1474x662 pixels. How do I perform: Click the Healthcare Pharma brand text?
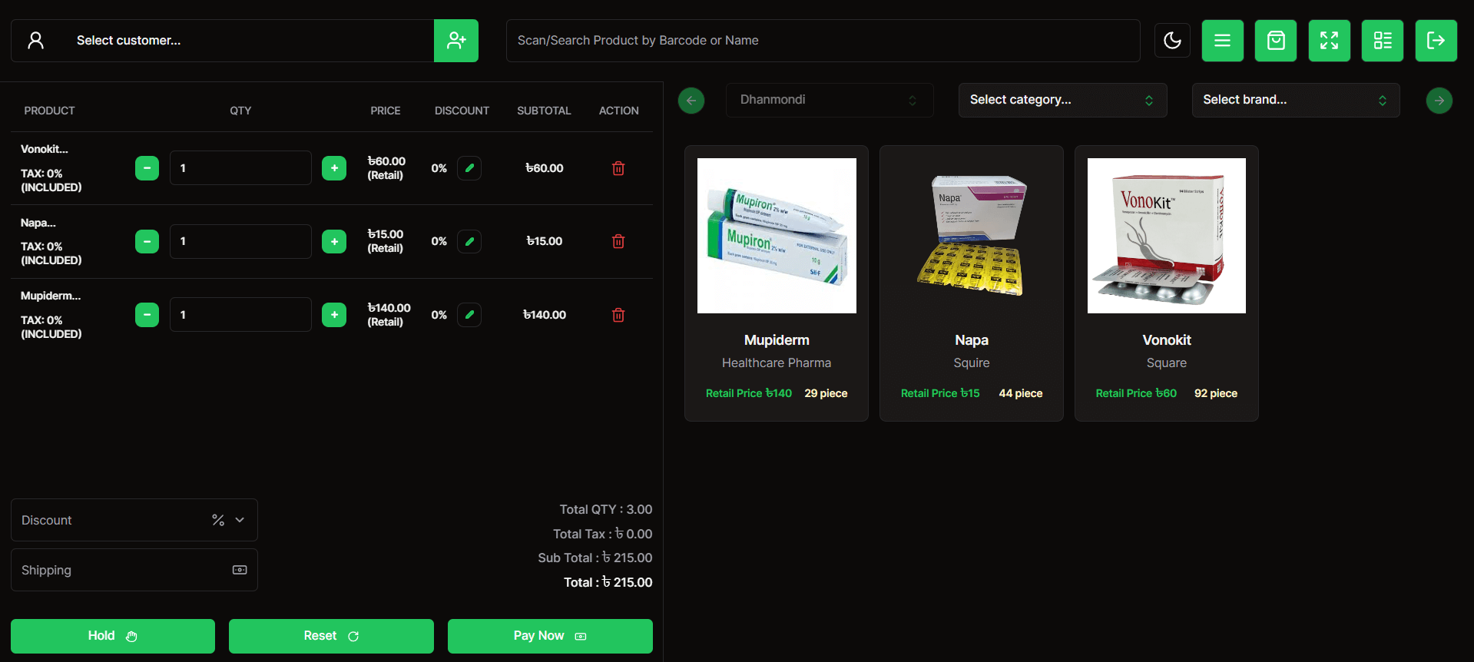pyautogui.click(x=777, y=362)
